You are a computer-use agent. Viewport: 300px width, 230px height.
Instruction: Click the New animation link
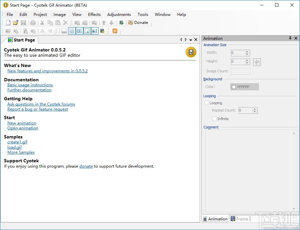click(x=22, y=123)
